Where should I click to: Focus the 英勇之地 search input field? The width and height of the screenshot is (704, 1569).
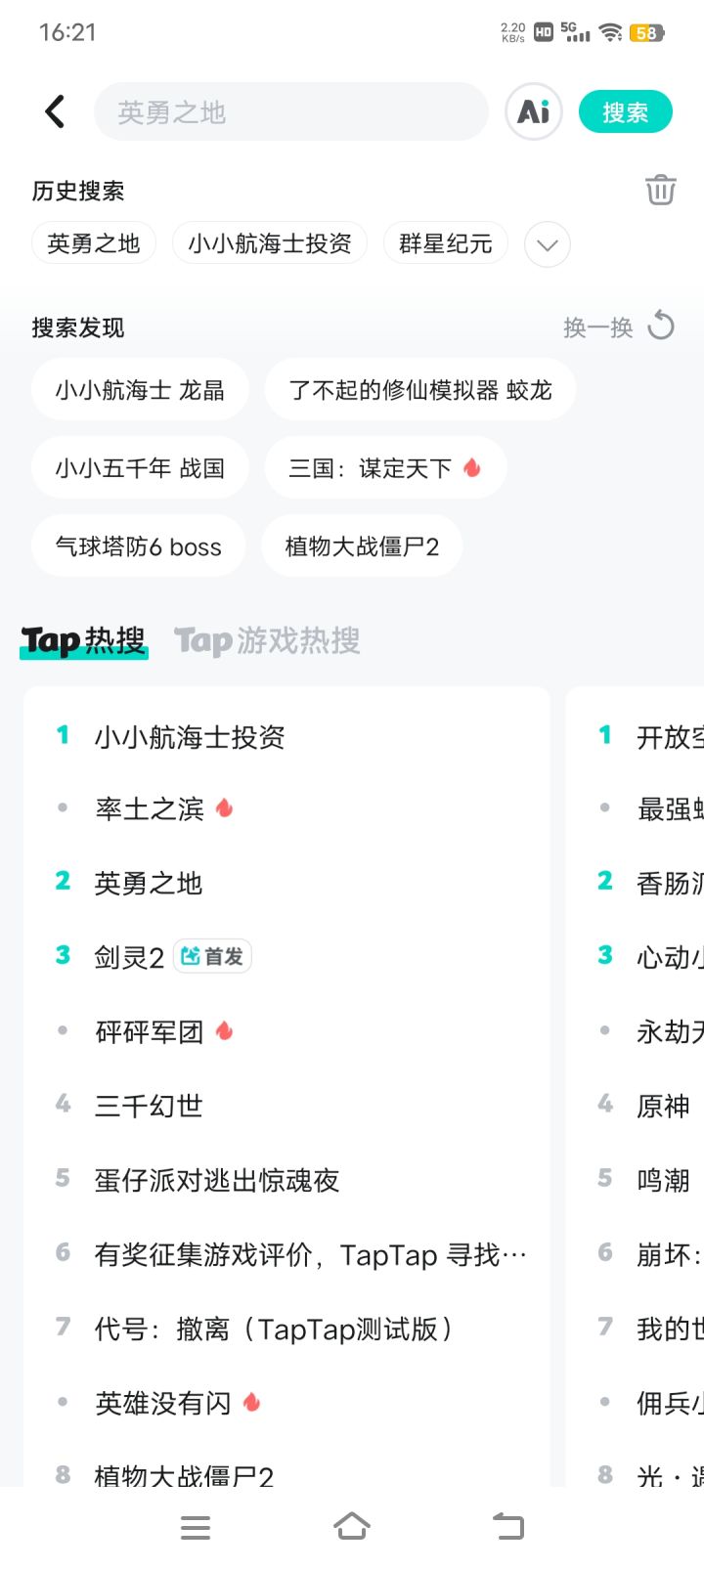tap(290, 111)
